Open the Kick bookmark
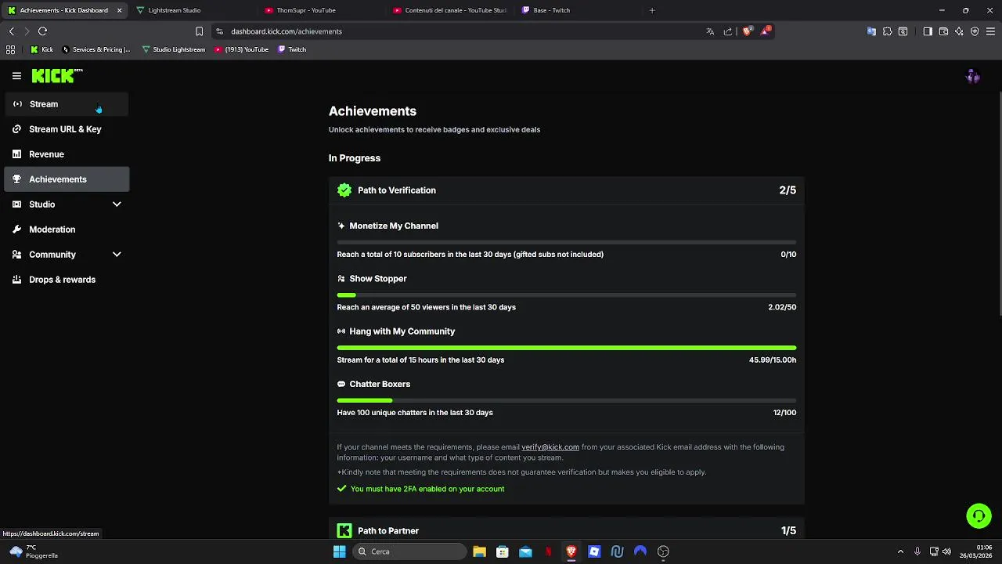 tap(41, 49)
